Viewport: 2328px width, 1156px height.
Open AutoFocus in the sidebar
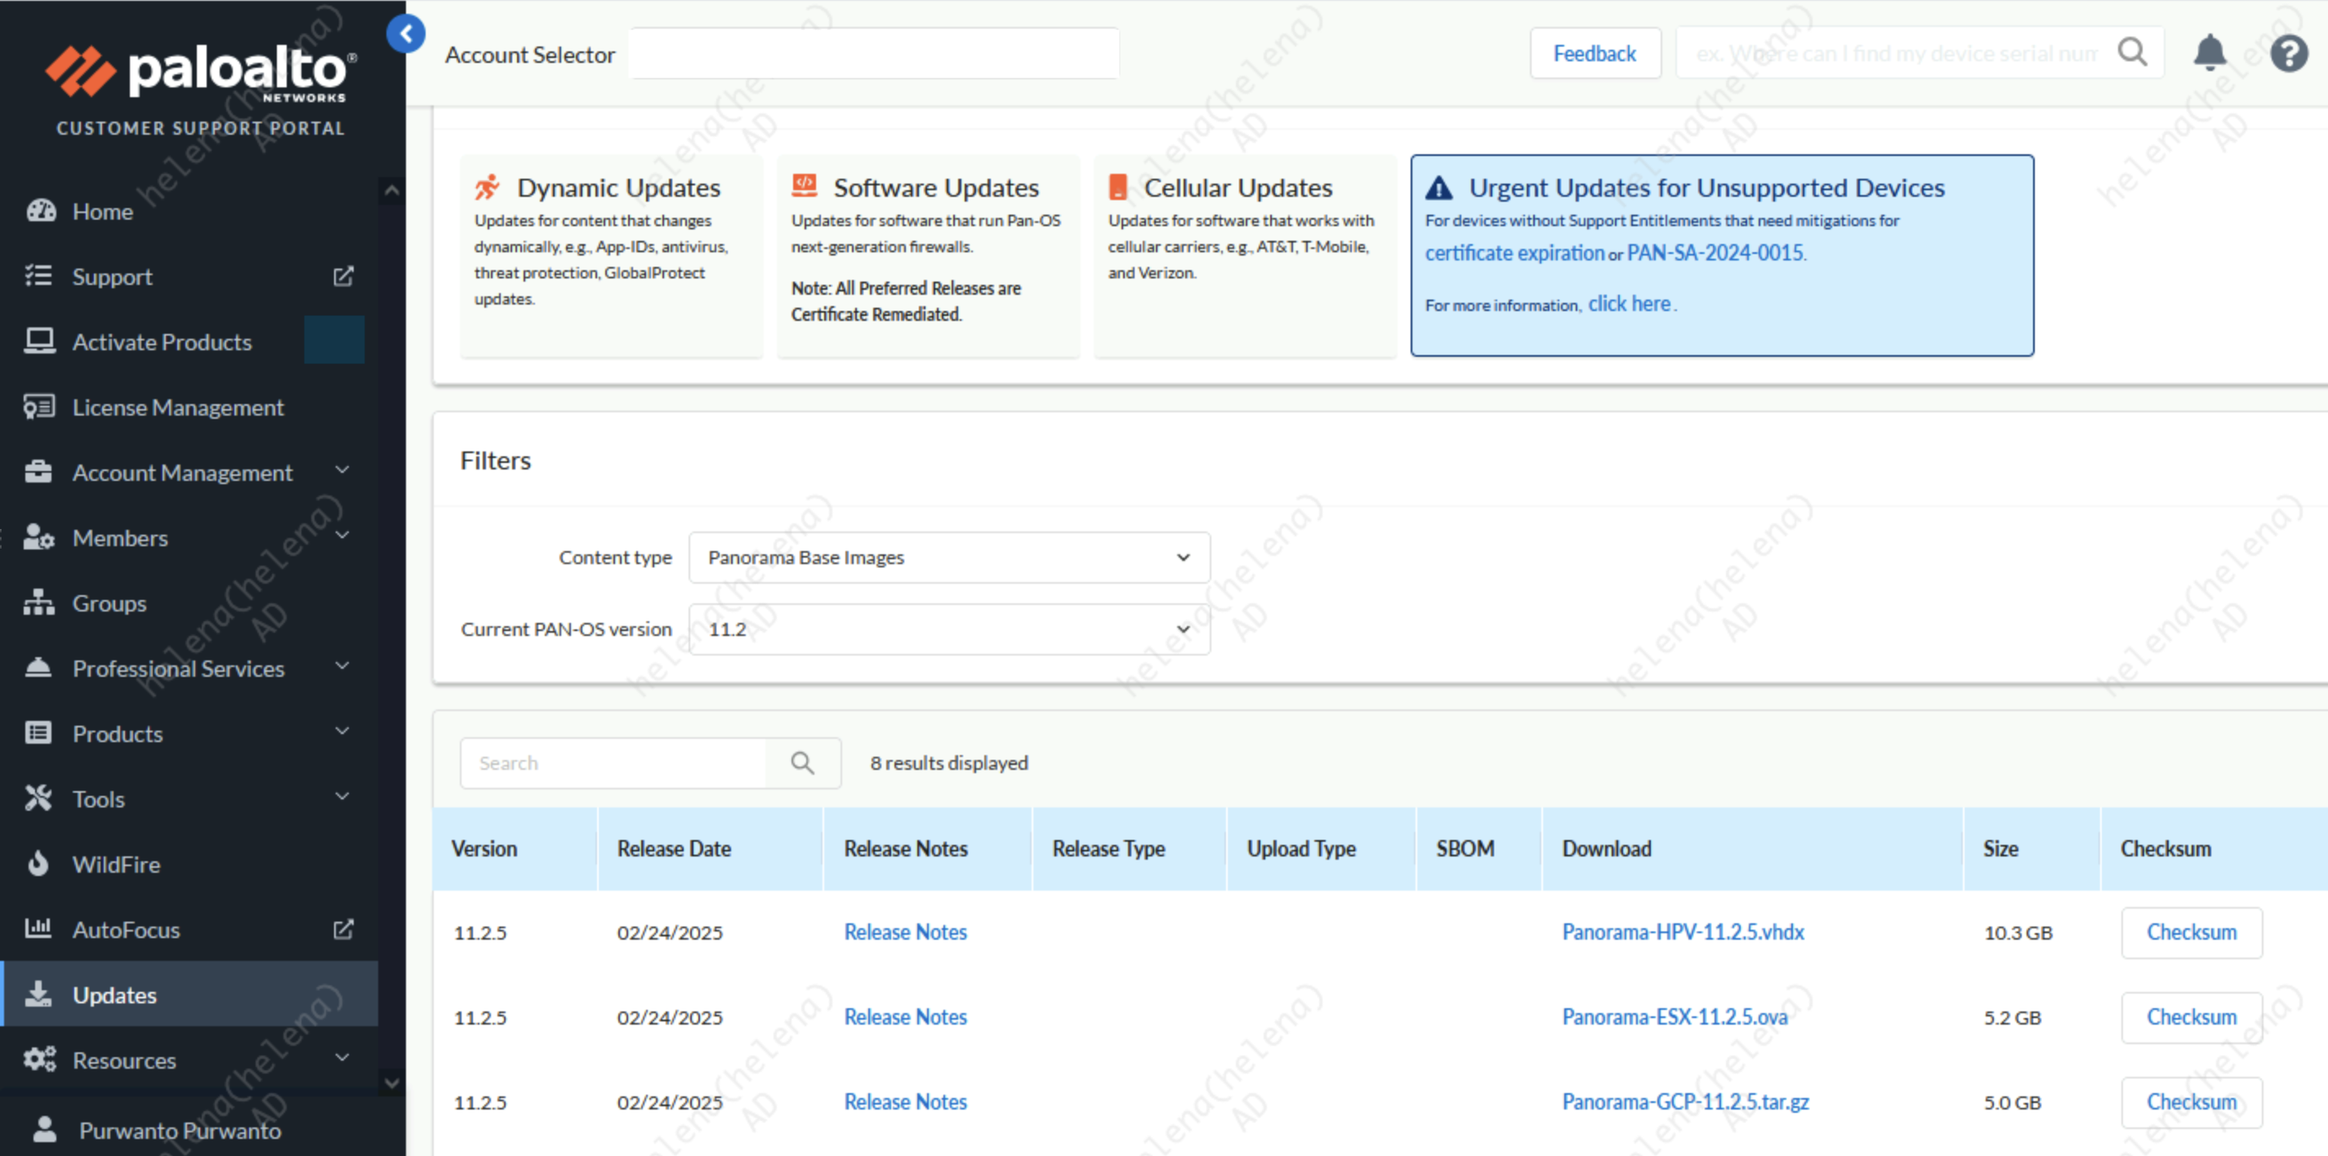(x=126, y=929)
